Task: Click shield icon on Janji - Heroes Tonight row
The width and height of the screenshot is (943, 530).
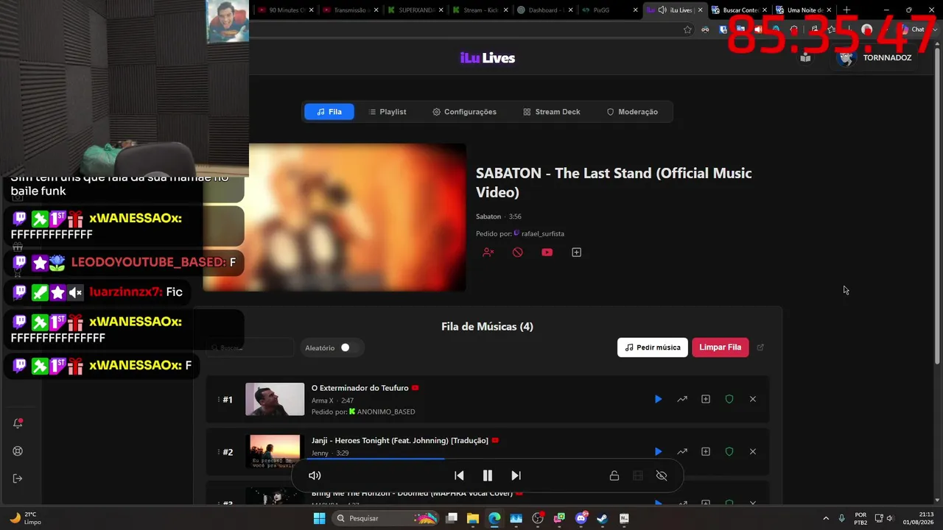Action: point(729,451)
